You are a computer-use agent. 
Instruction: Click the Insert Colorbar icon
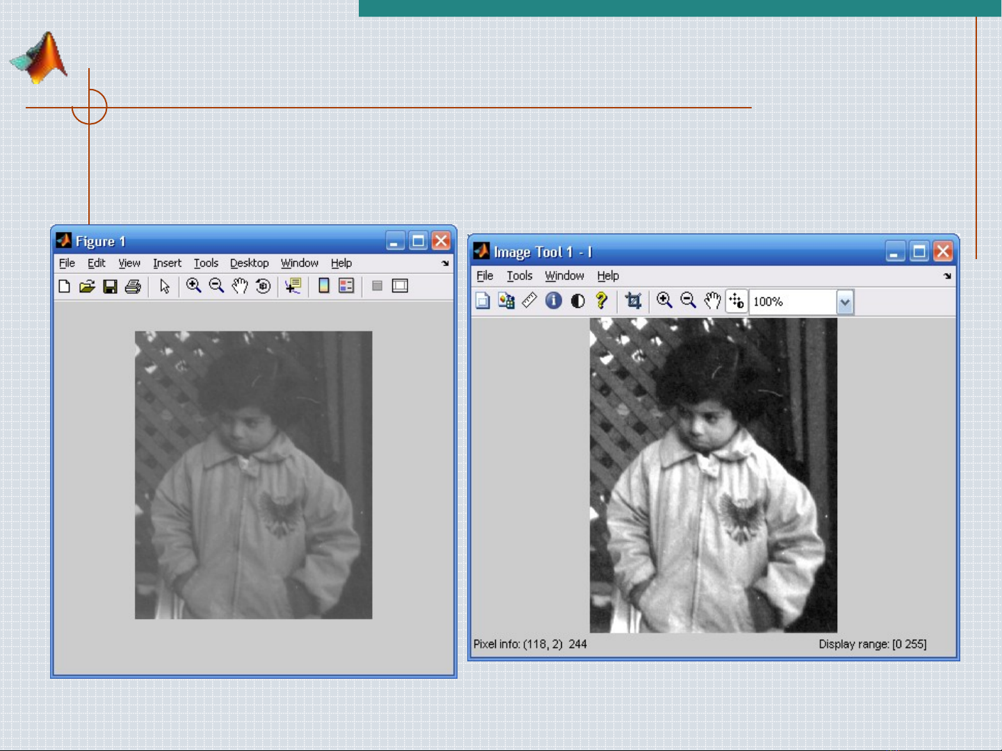[323, 286]
